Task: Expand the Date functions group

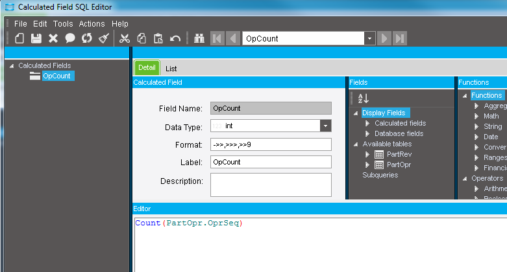Action: point(476,137)
